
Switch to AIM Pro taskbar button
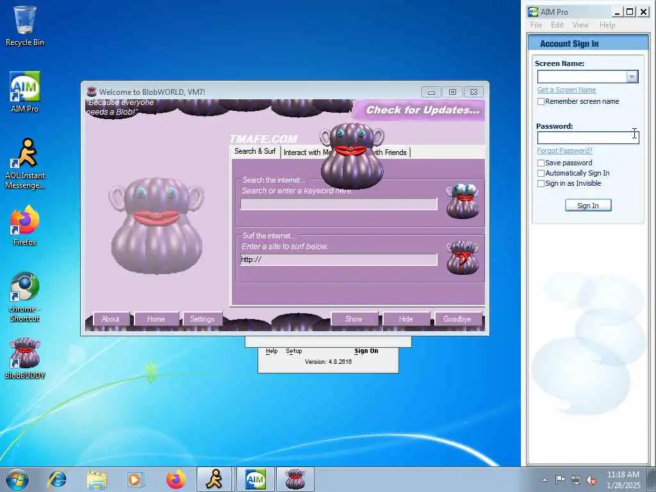point(255,479)
